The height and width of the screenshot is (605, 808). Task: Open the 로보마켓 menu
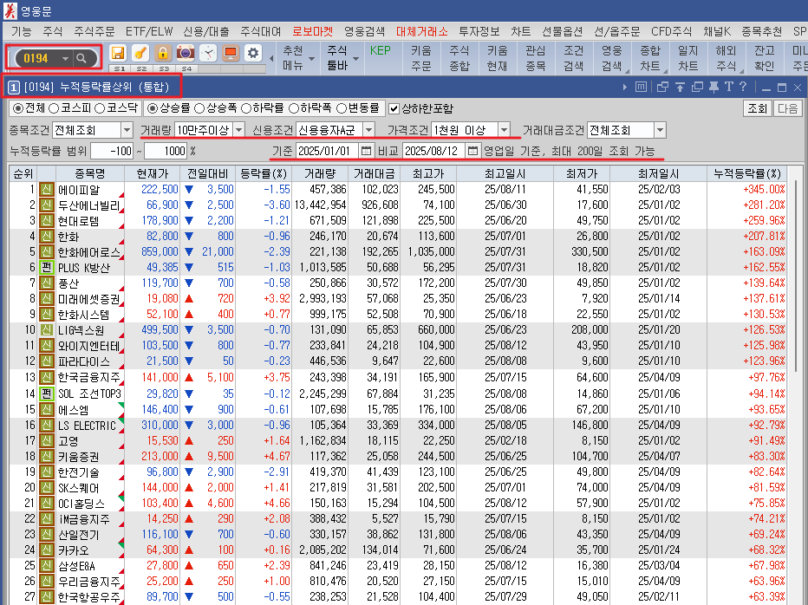click(313, 31)
